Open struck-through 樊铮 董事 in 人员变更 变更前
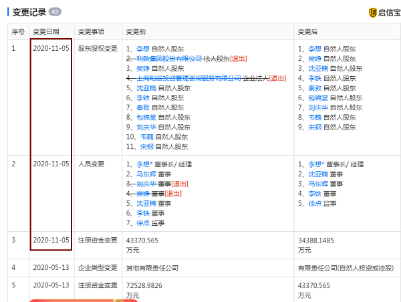401x302 pixels. [x=143, y=194]
